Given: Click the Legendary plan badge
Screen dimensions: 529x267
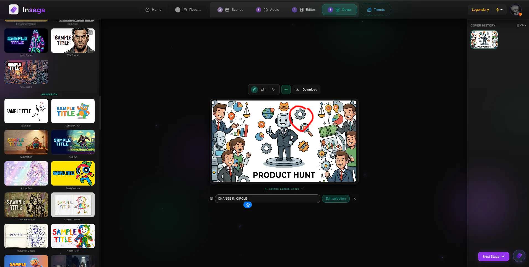Looking at the screenshot, I should coord(480,10).
